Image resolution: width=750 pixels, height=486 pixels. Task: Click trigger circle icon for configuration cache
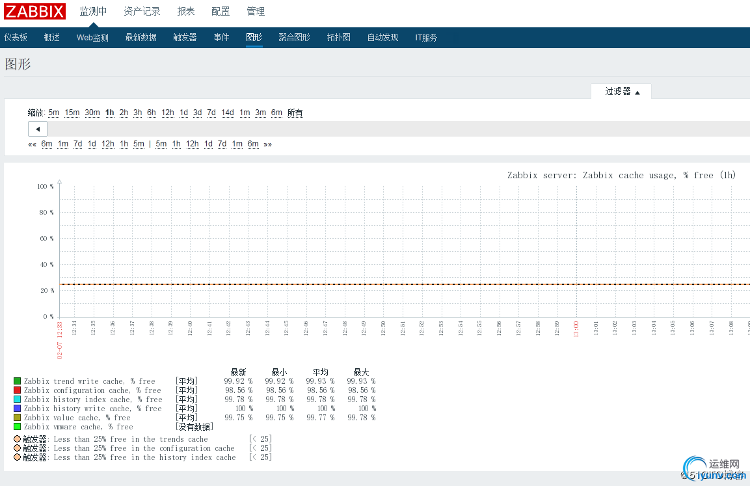point(17,448)
